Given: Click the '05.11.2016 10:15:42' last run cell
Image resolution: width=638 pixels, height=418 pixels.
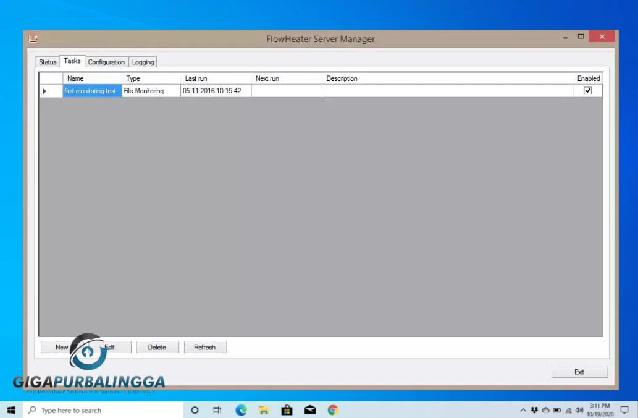Looking at the screenshot, I should pos(216,91).
